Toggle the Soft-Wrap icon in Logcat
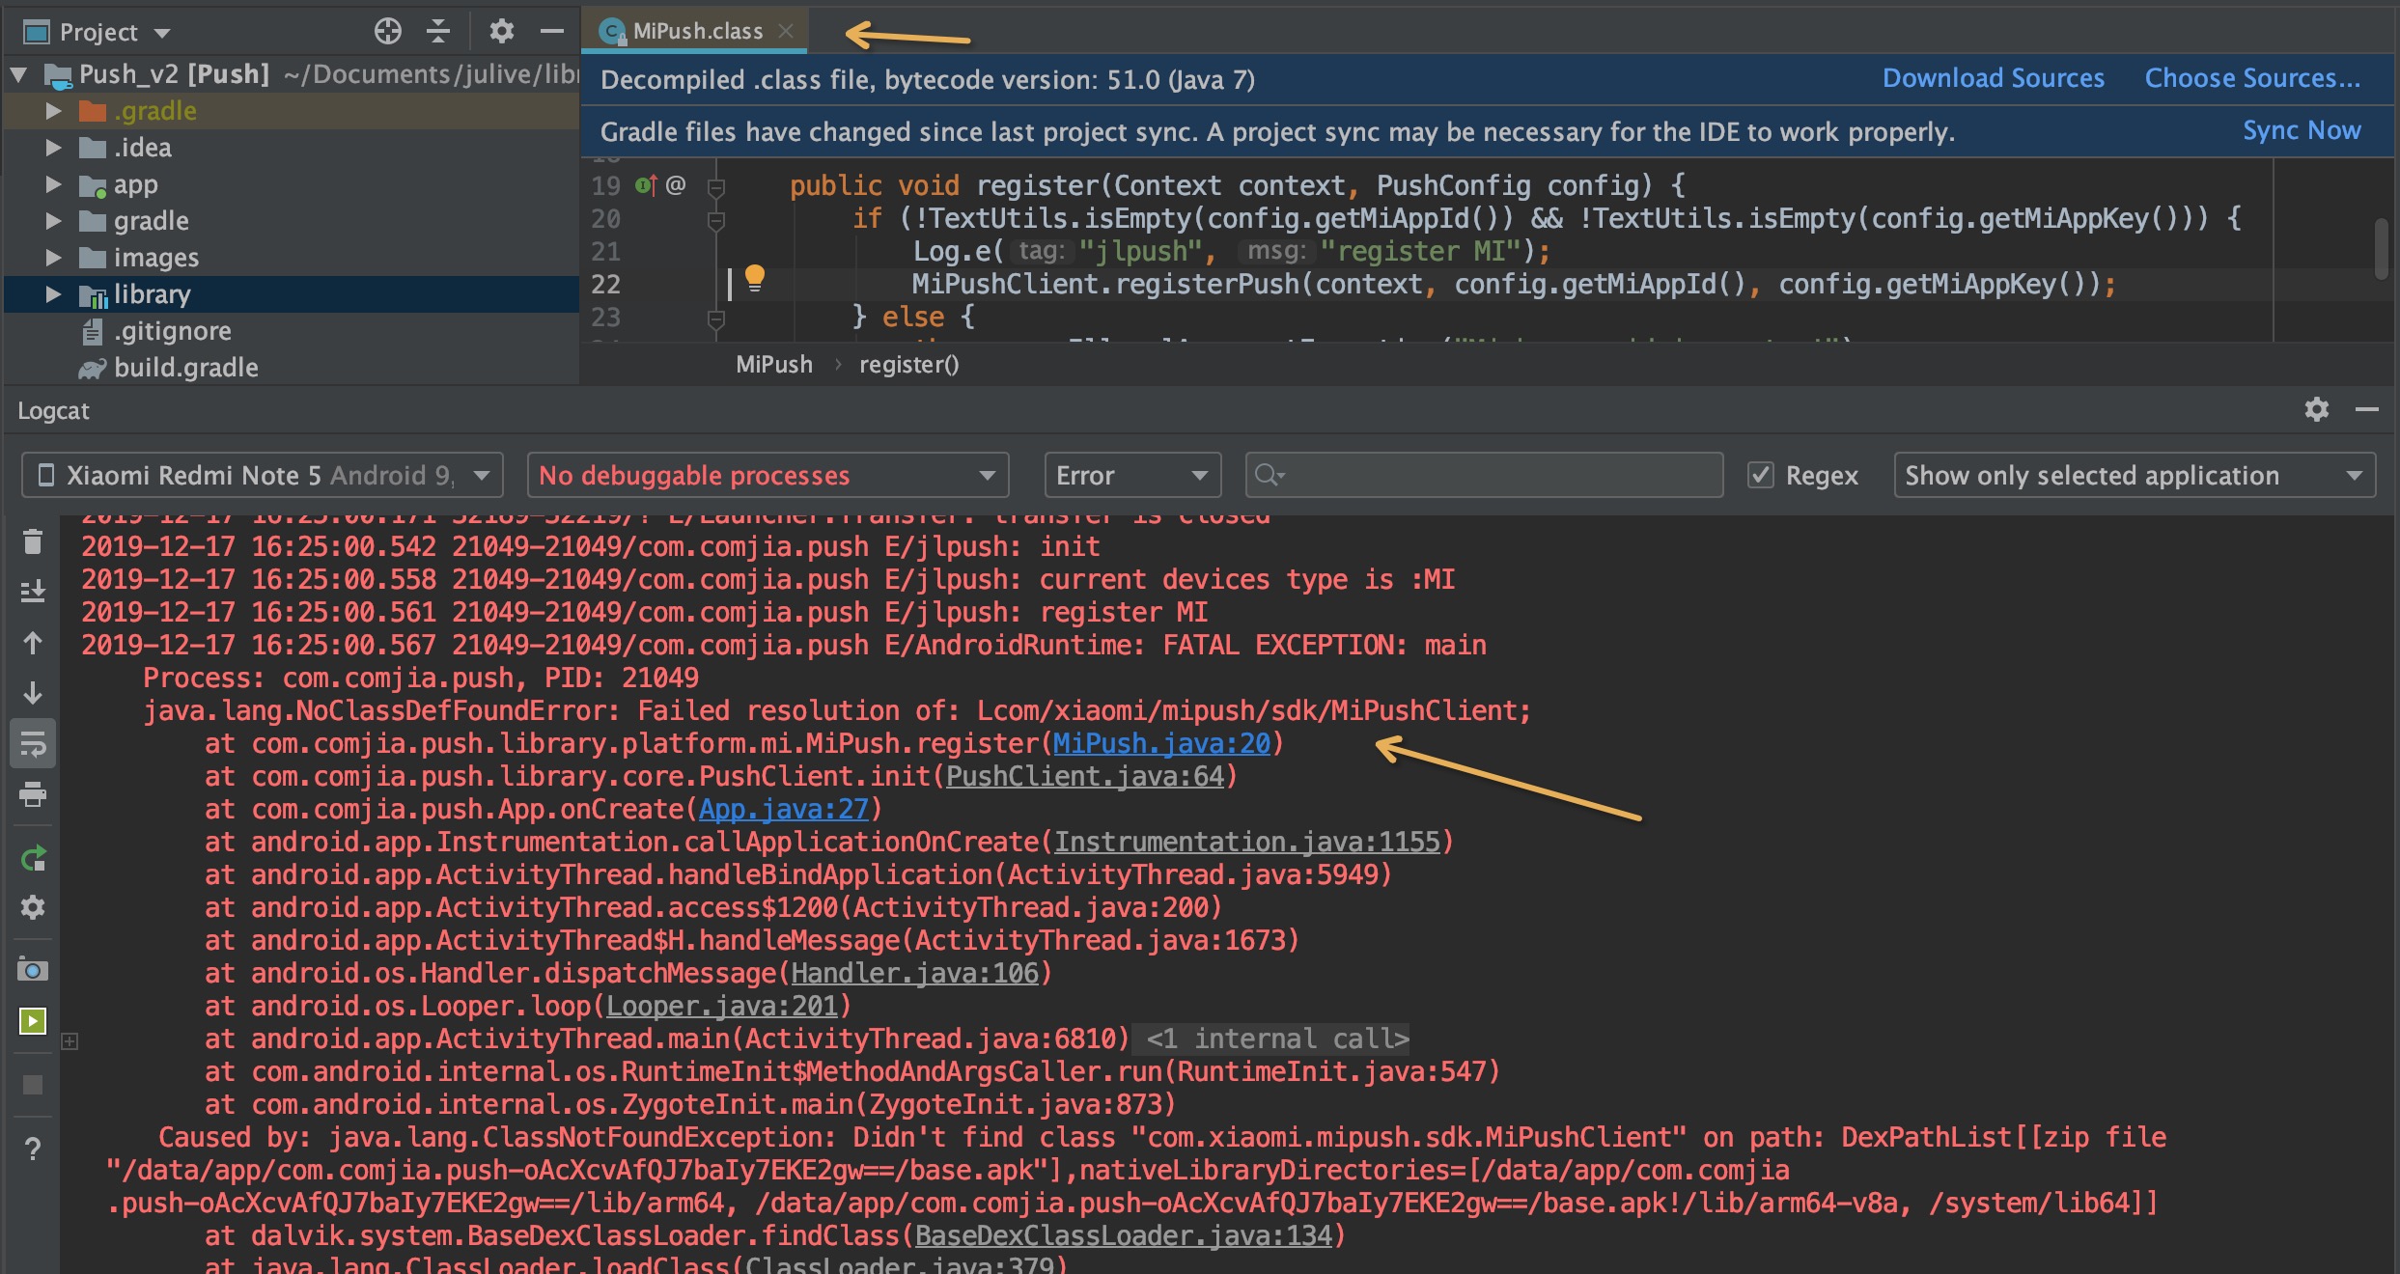2400x1274 pixels. (x=32, y=744)
